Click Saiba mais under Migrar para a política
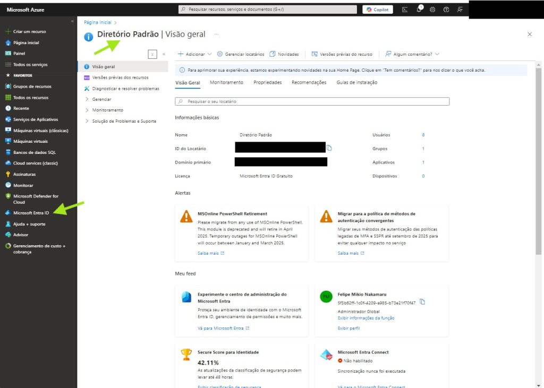The height and width of the screenshot is (388, 544). click(351, 254)
